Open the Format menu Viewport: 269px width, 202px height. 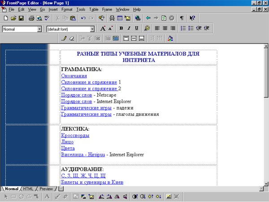(66, 9)
